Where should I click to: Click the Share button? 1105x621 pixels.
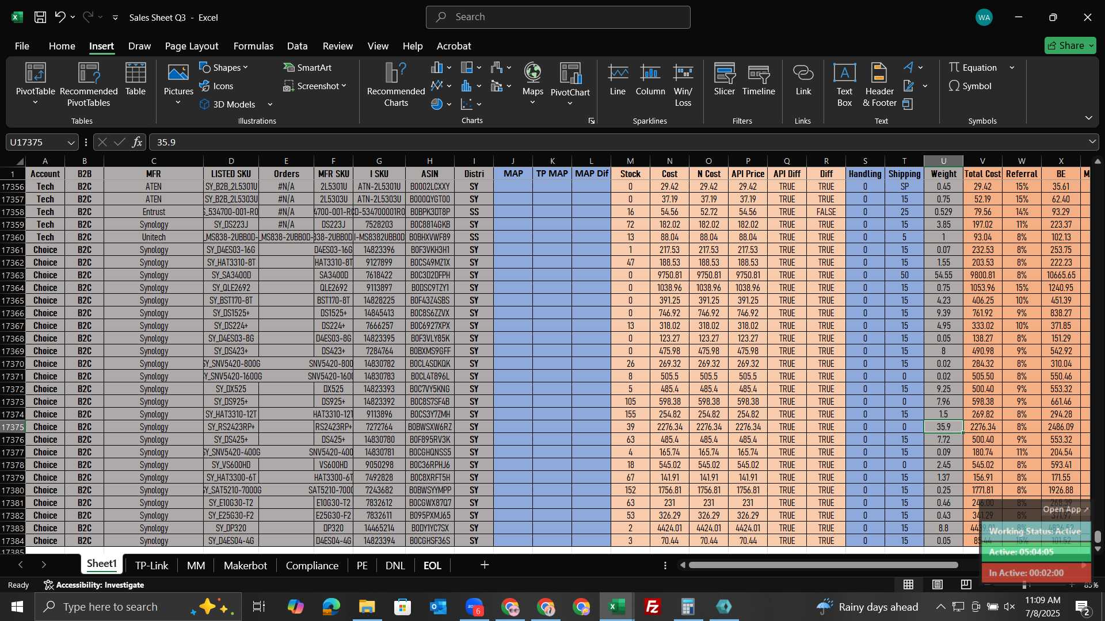(1070, 45)
